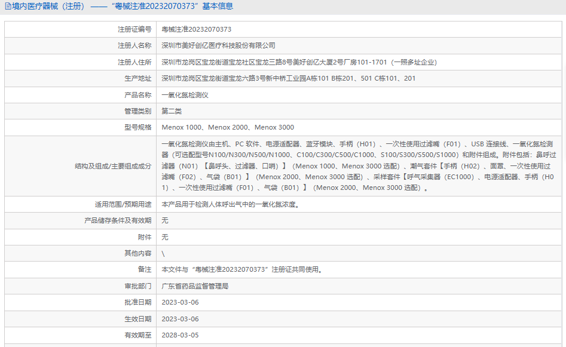Screen dimensions: 566x347
Task: Select the 批准日期 value 2023-03-06
Action: click(180, 303)
